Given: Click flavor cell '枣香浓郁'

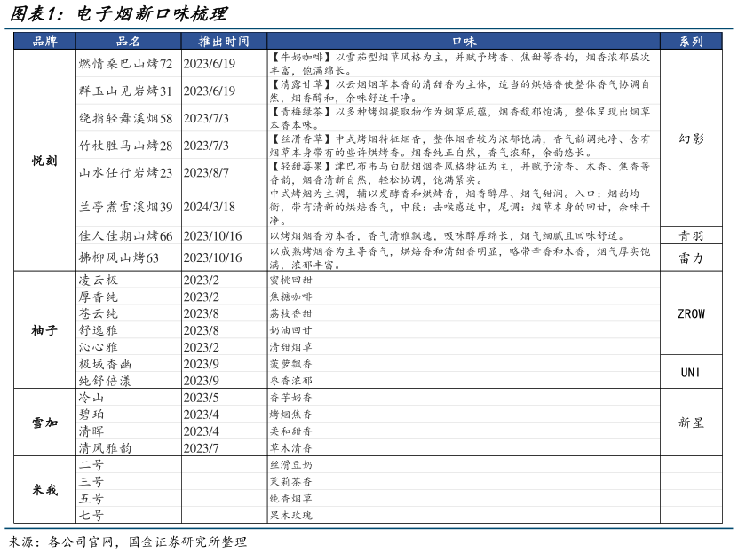Looking at the screenshot, I should pos(291,381).
